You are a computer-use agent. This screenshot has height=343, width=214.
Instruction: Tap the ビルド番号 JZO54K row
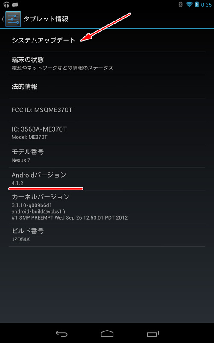click(107, 235)
